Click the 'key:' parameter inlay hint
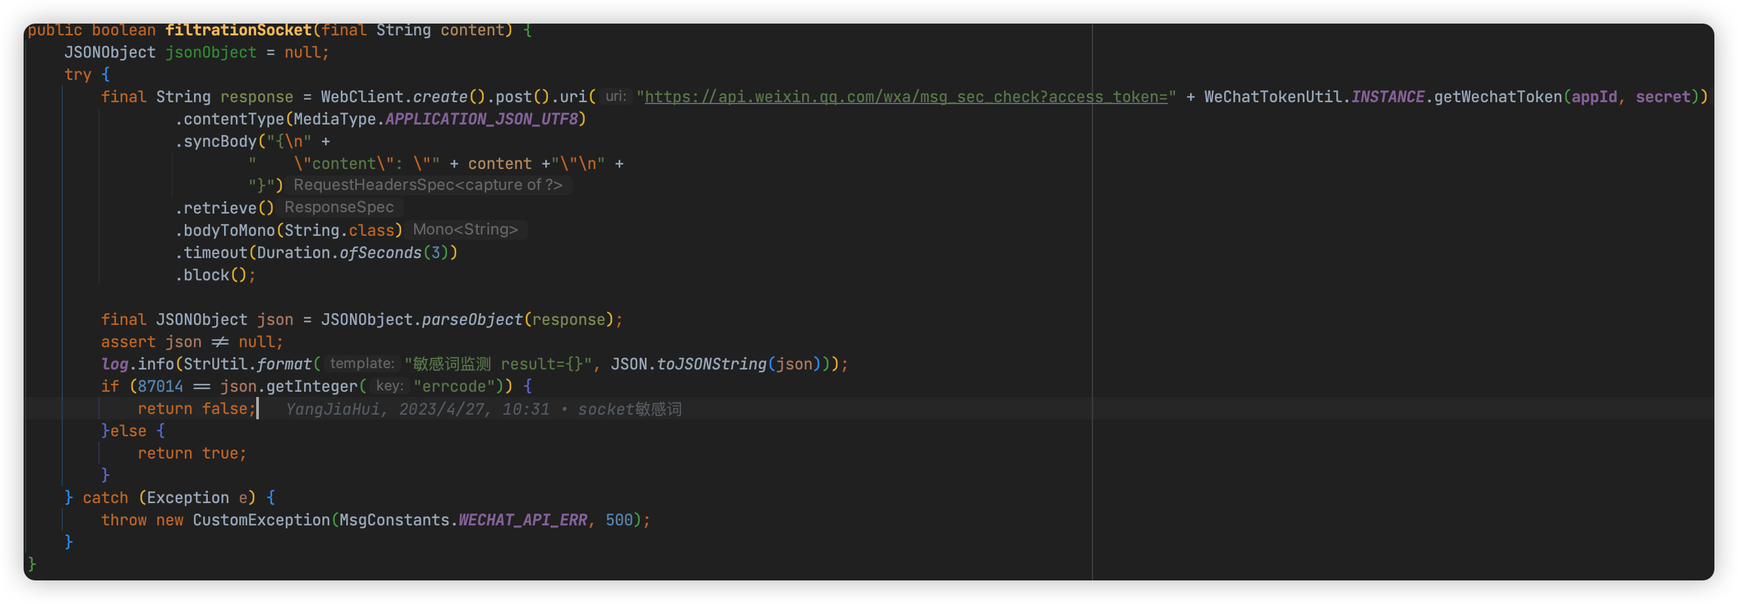The height and width of the screenshot is (604, 1738). click(390, 386)
